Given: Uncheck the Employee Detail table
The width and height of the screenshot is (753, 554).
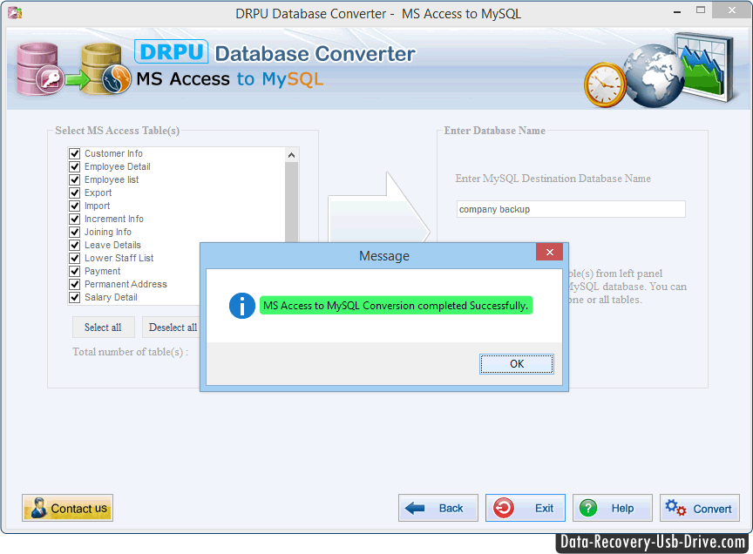Looking at the screenshot, I should 74,166.
